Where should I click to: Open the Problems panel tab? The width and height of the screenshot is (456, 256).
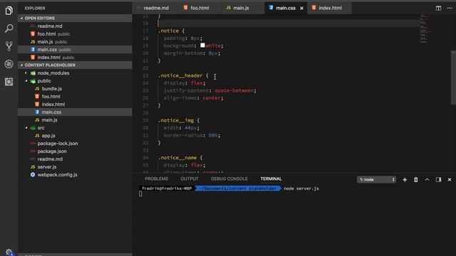coord(157,178)
